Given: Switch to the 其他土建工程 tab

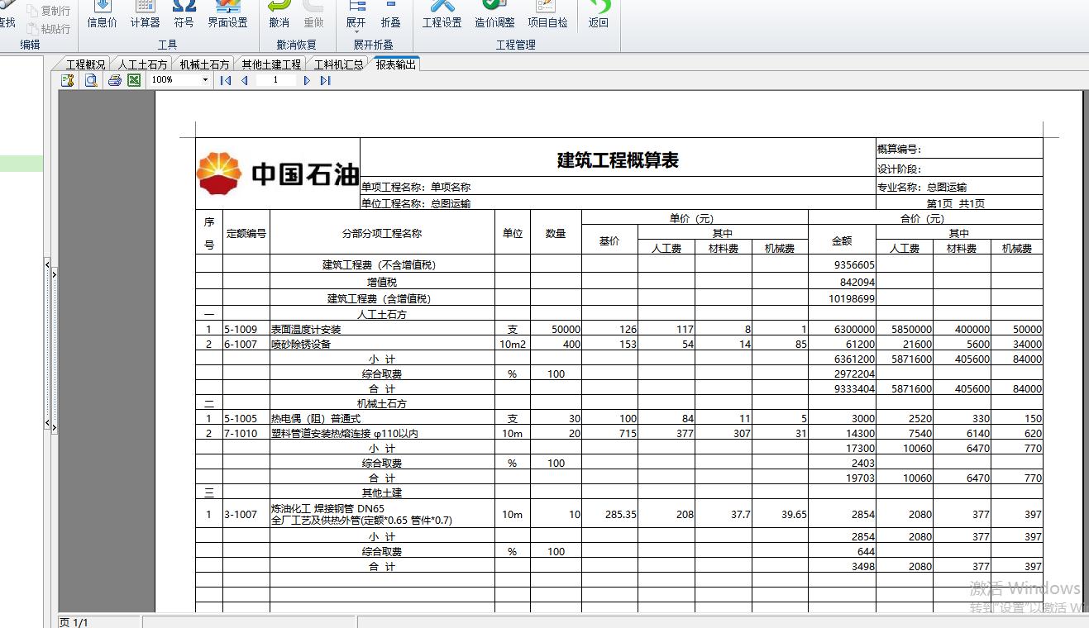Looking at the screenshot, I should pyautogui.click(x=271, y=64).
